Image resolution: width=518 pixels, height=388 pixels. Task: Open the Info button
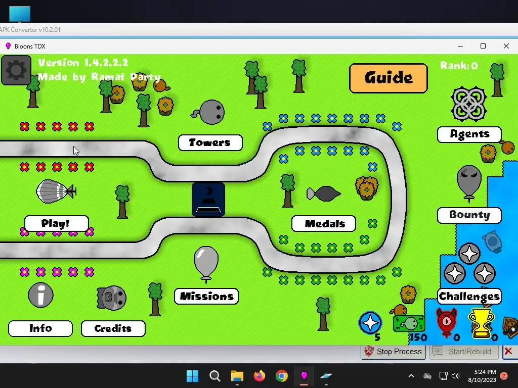click(x=40, y=328)
